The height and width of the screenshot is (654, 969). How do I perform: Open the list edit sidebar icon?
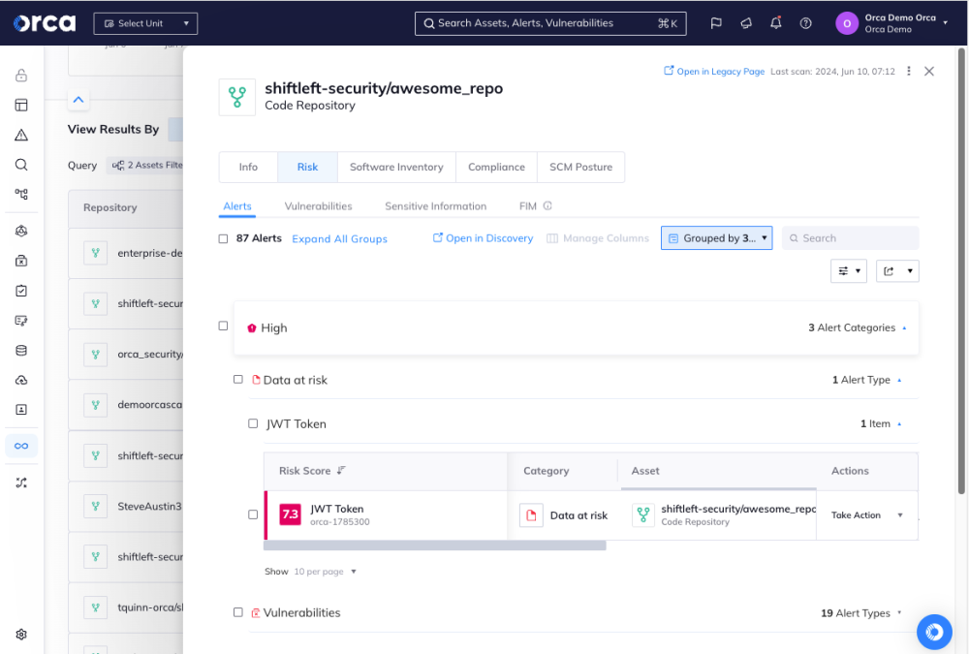[x=21, y=320]
